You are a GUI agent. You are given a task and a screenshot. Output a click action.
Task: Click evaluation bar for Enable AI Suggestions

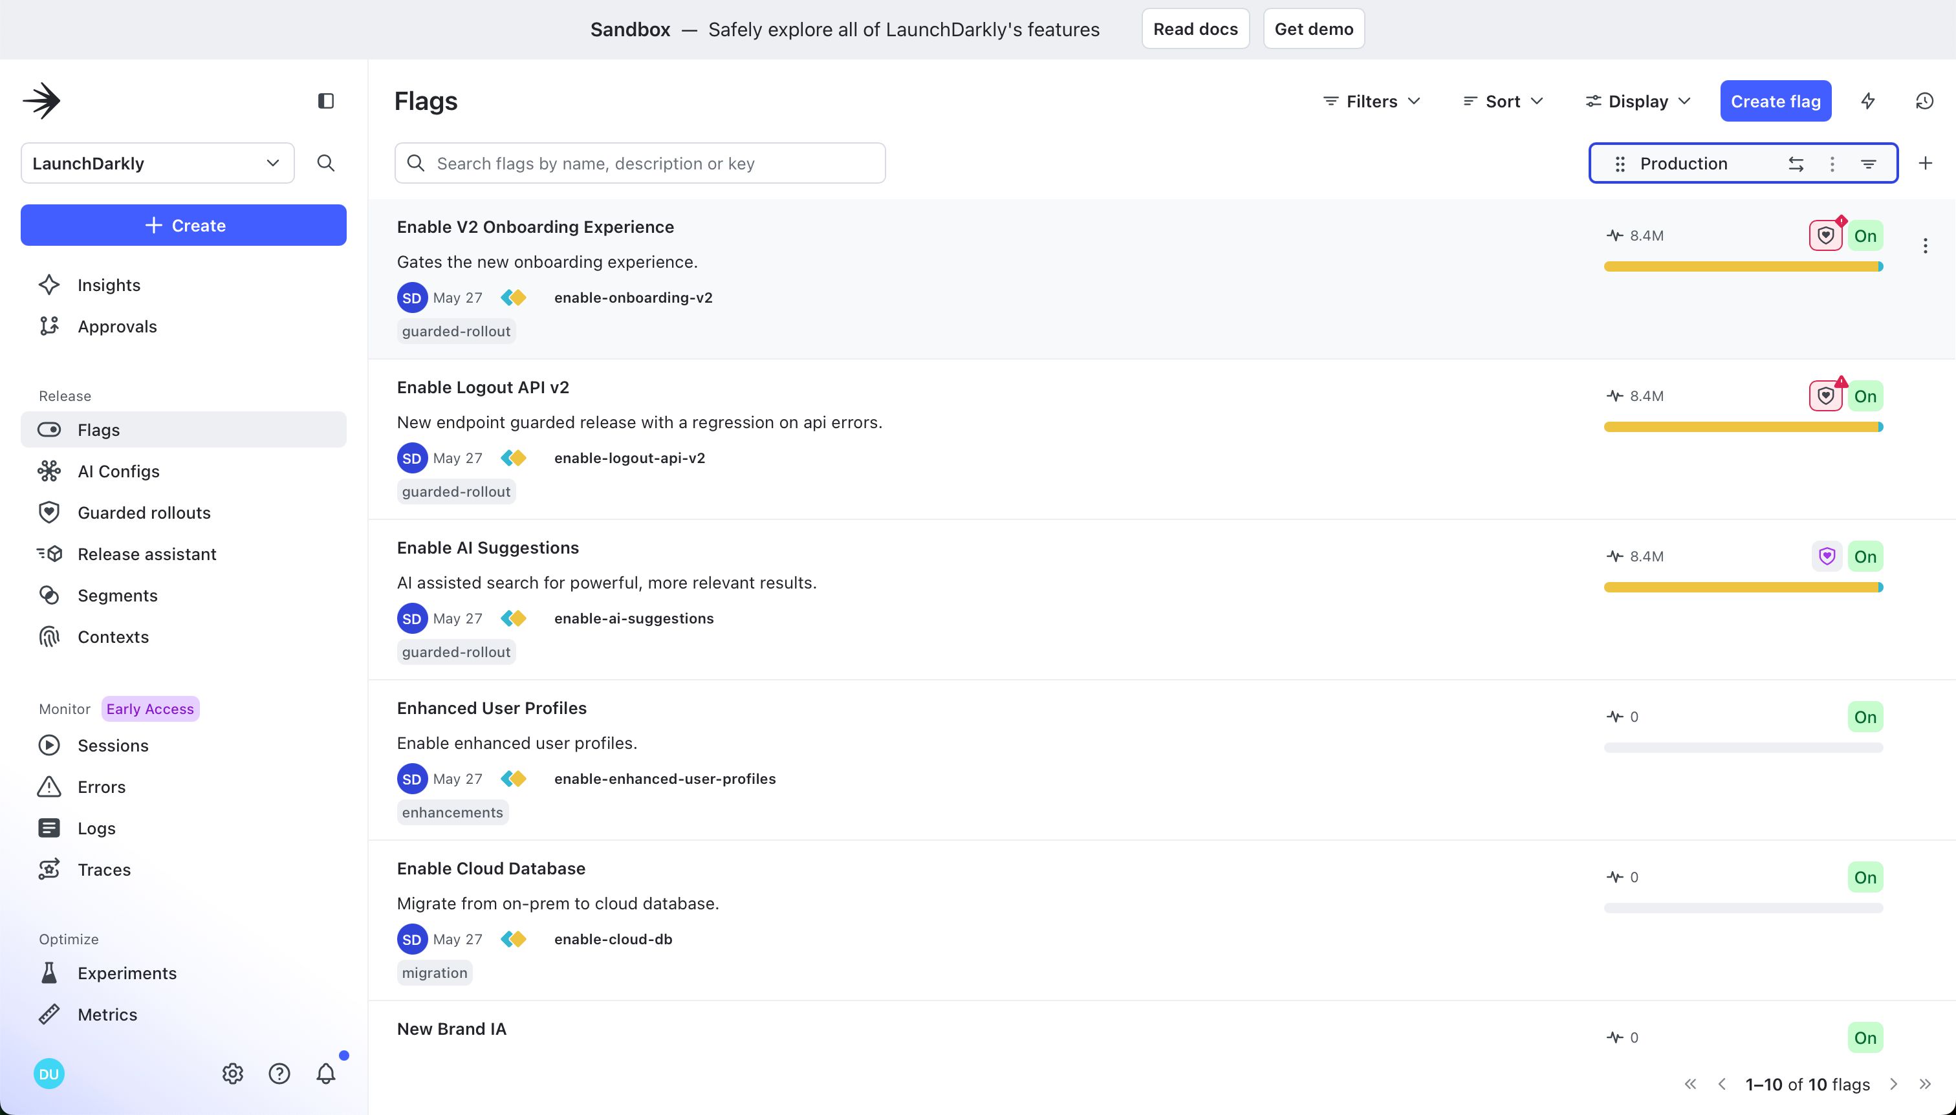point(1743,587)
